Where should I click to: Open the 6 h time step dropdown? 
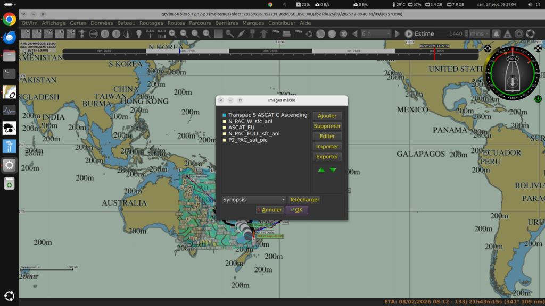376,33
